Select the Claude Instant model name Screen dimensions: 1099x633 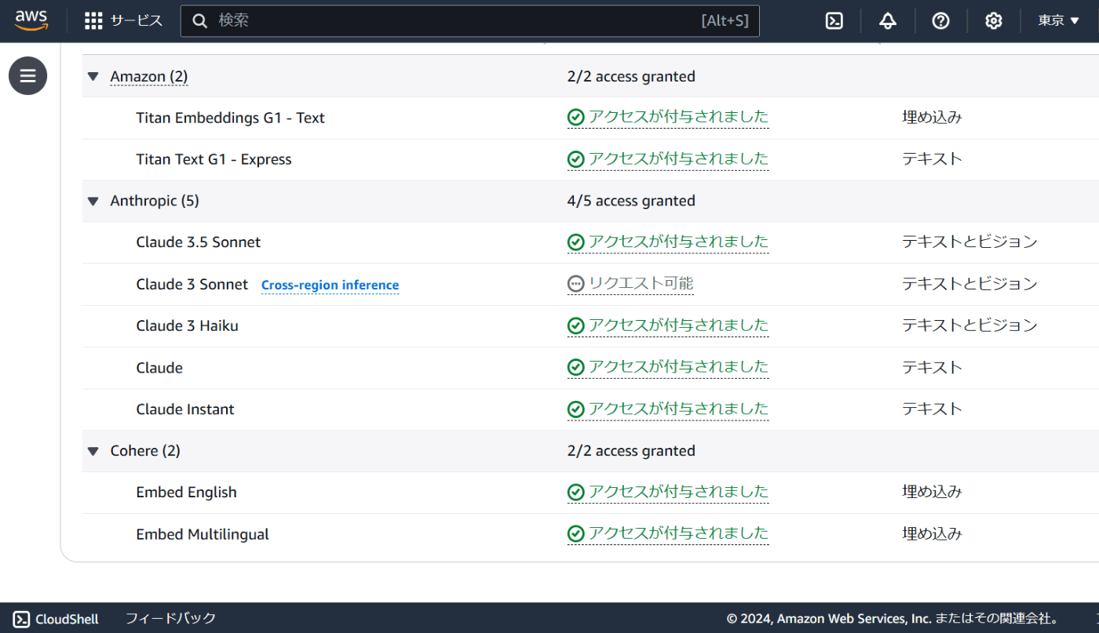[184, 409]
